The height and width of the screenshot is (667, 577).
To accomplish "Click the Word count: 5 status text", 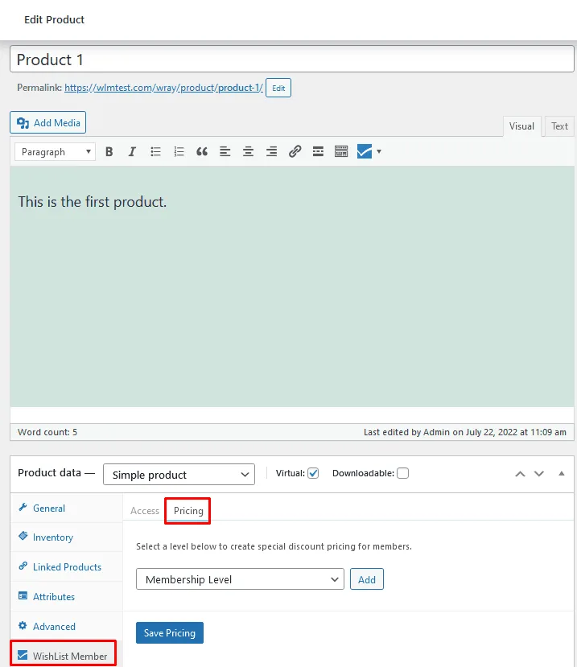I will [x=47, y=432].
